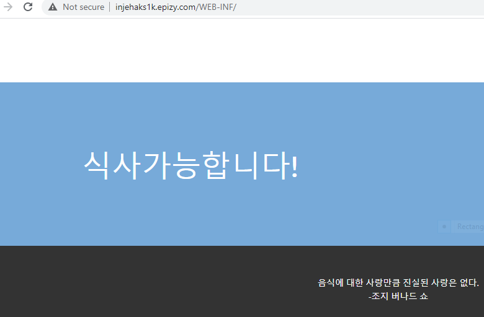Click the browser forward arrow

click(8, 7)
